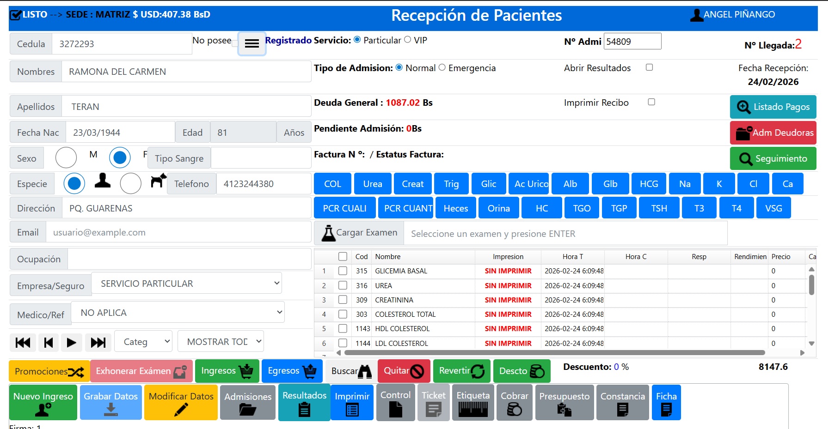The height and width of the screenshot is (429, 828).
Task: Open Seguimiento with the magnifier icon
Action: tap(773, 158)
